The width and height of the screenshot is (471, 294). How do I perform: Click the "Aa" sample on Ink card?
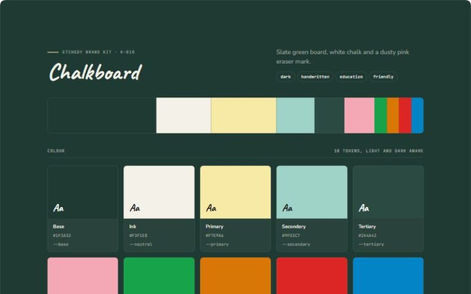pos(135,208)
